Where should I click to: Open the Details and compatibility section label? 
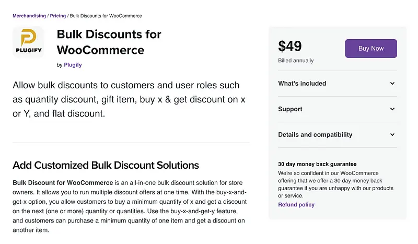tap(315, 135)
